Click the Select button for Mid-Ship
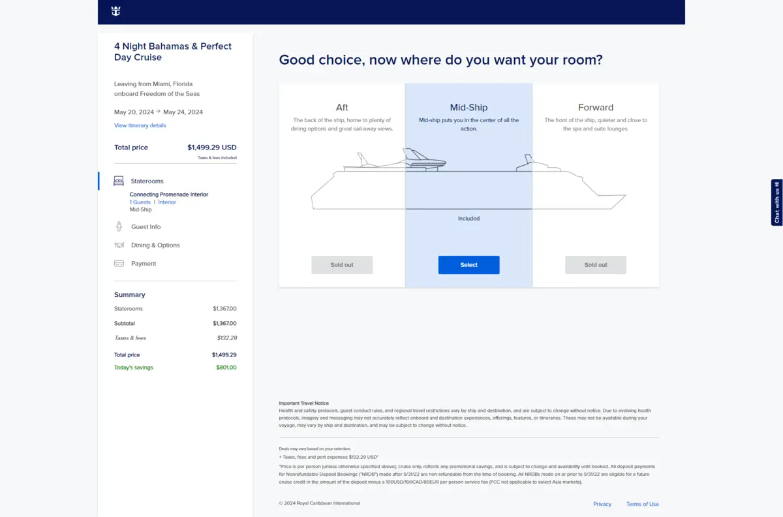783x517 pixels. pyautogui.click(x=468, y=265)
